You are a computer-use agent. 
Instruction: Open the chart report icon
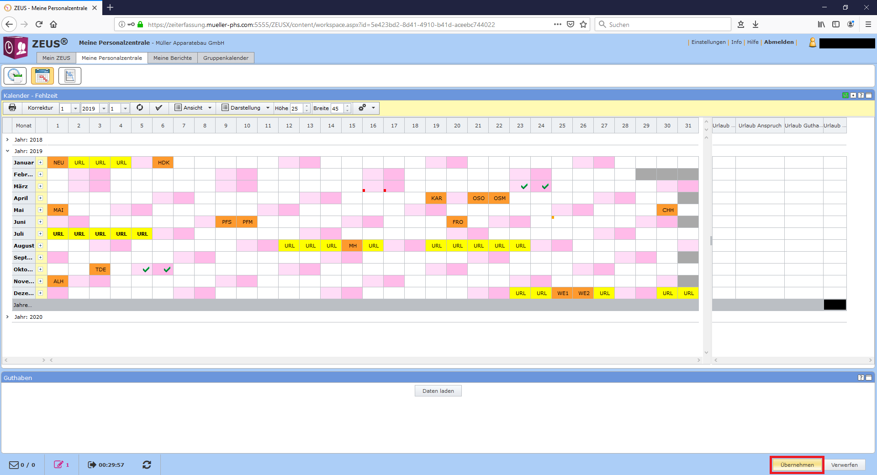(70, 76)
